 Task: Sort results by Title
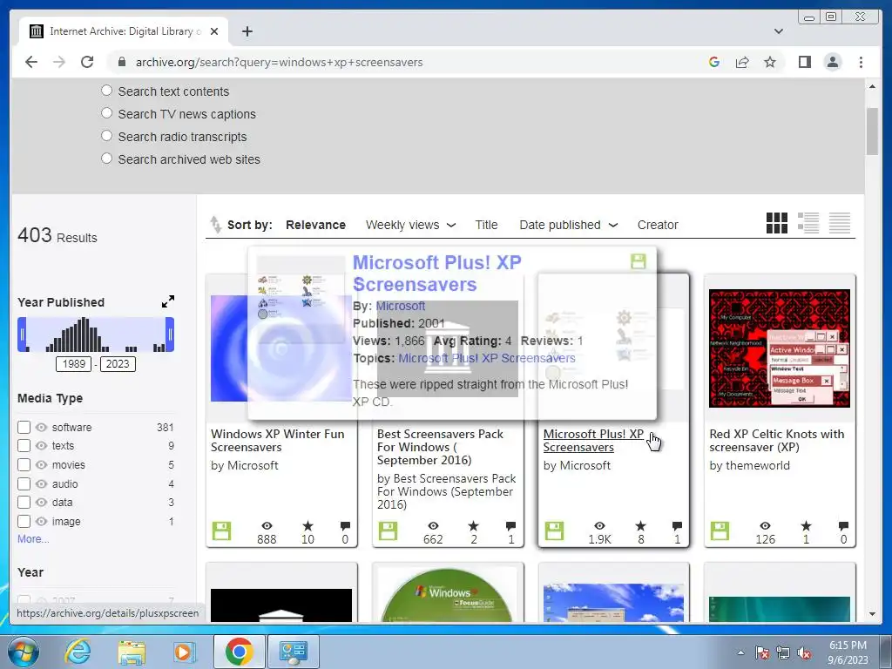486,225
